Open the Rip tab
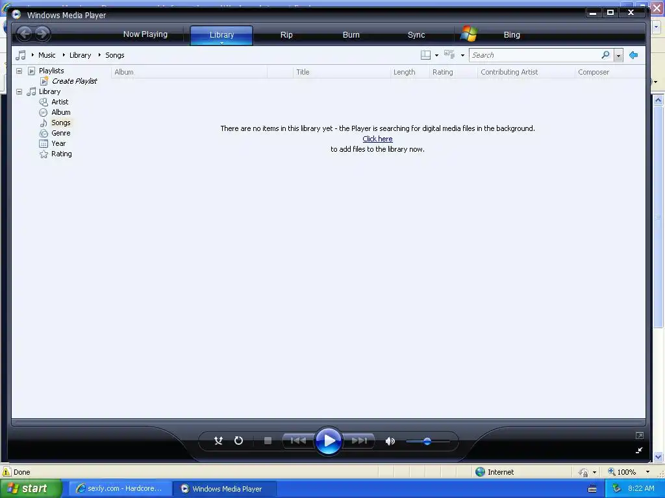This screenshot has width=665, height=498. pyautogui.click(x=286, y=35)
